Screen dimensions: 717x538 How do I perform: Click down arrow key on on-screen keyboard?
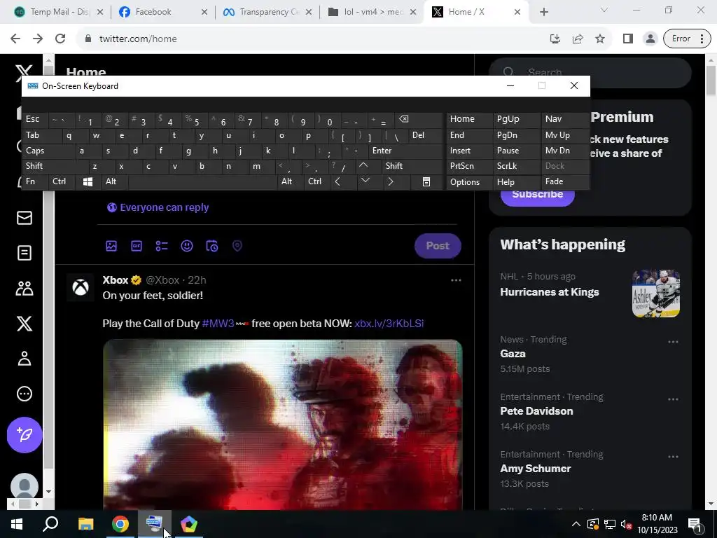(x=365, y=181)
